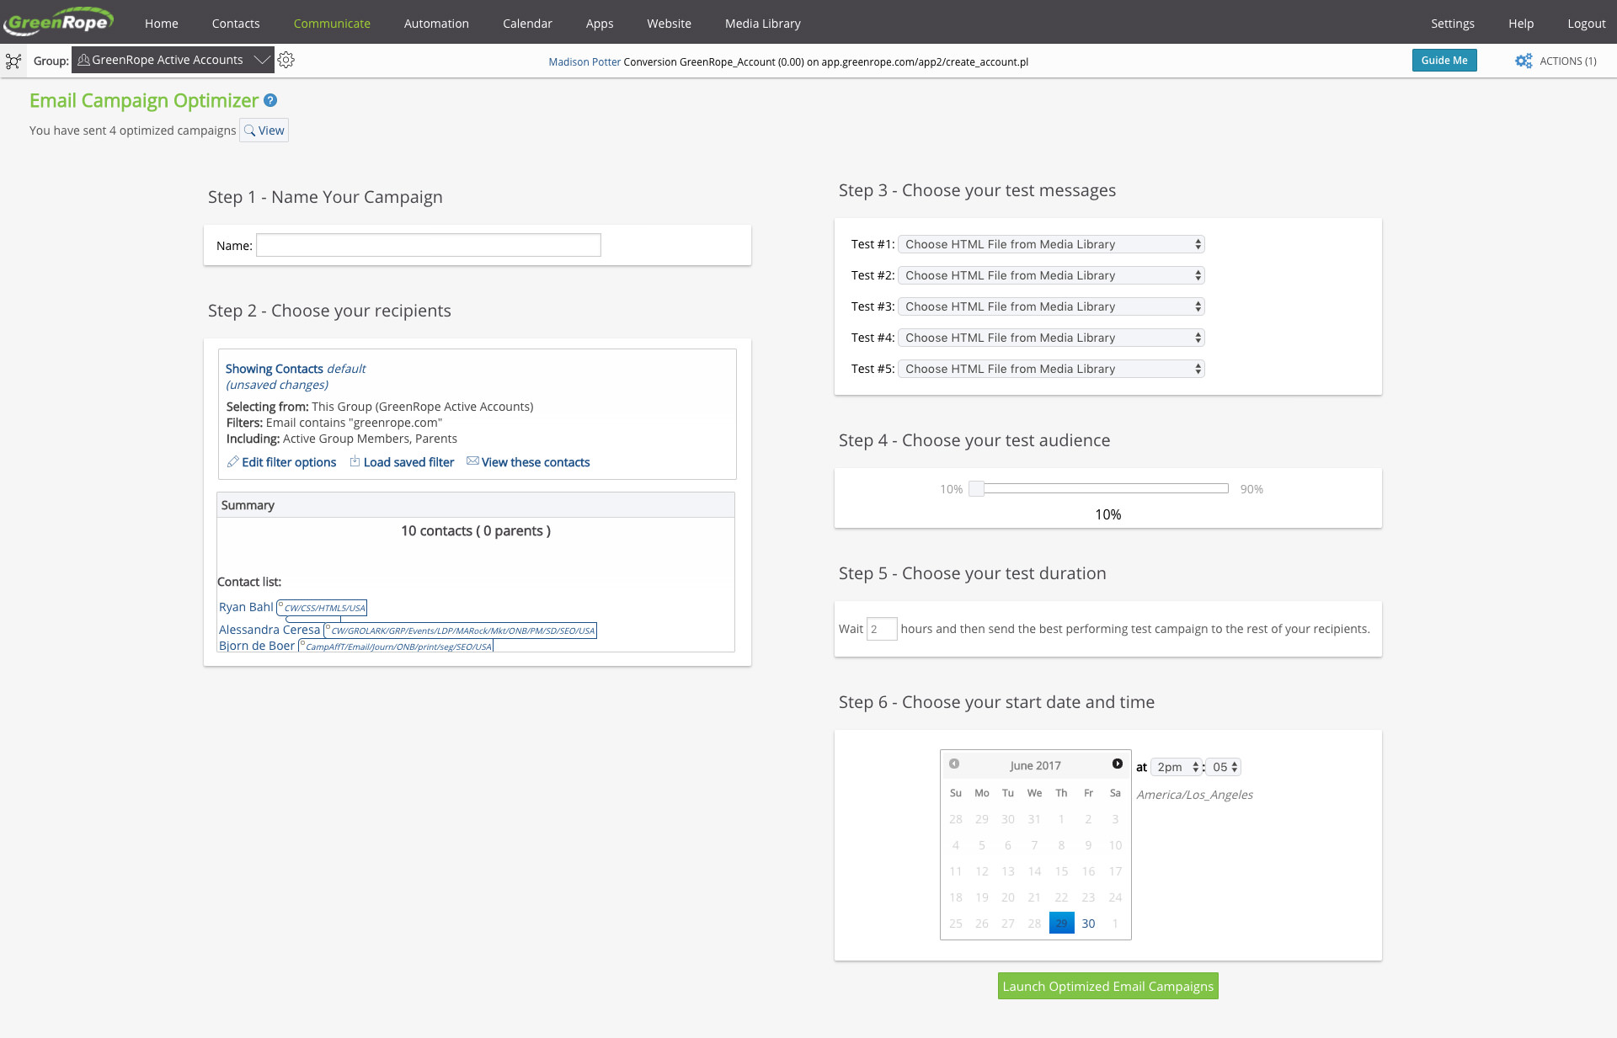
Task: Open the Help menu item
Action: click(x=1521, y=24)
